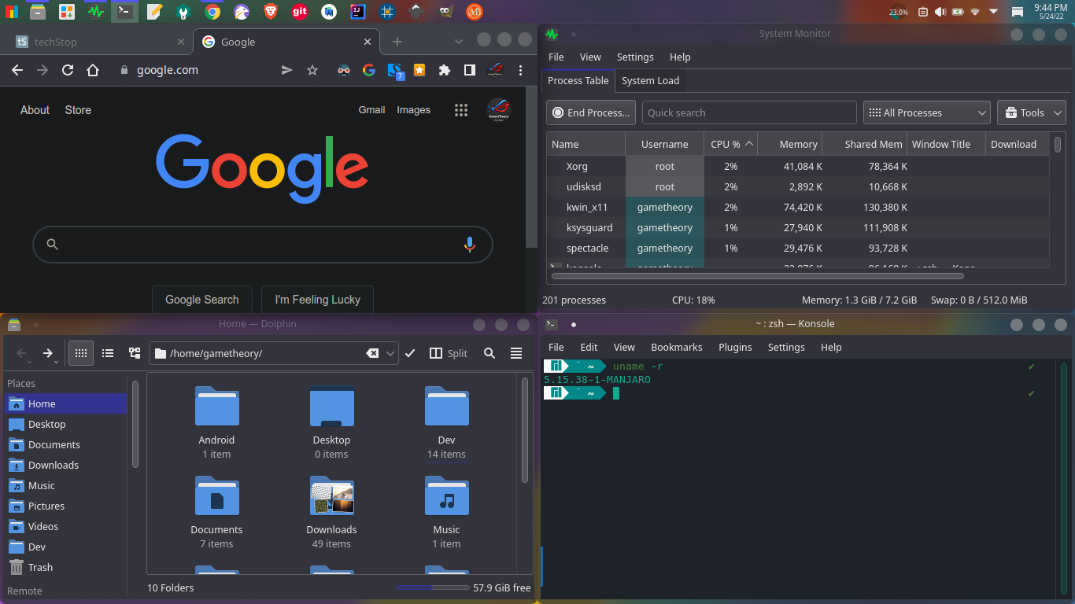Viewport: 1075px width, 604px height.
Task: Launch GIMP from the taskbar
Action: tap(445, 12)
